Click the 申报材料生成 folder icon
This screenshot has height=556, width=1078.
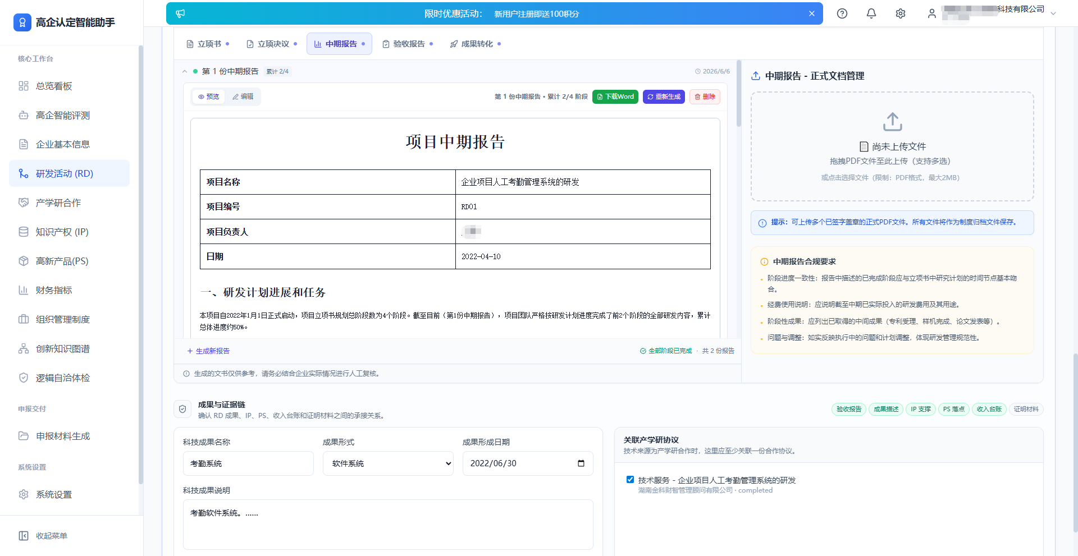click(24, 436)
